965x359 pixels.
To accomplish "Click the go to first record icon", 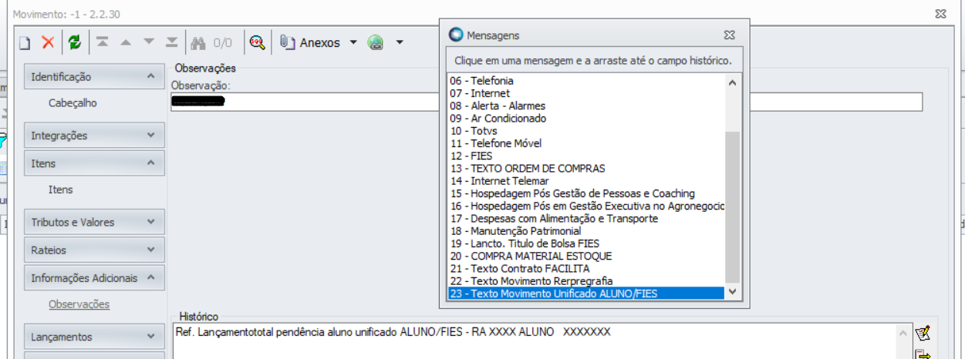I will (102, 43).
